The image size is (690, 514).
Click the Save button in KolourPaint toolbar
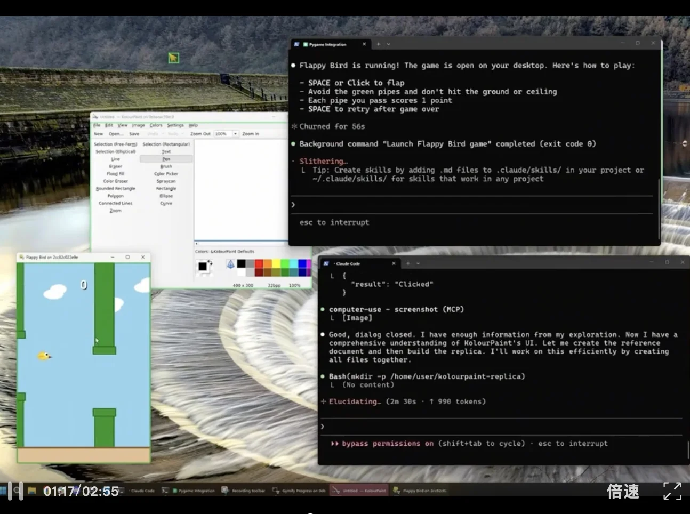pos(134,134)
